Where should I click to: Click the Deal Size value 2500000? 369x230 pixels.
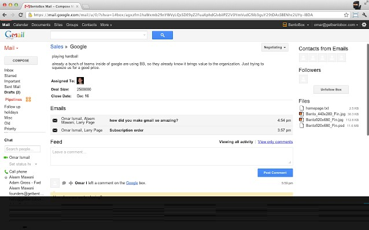(84, 89)
